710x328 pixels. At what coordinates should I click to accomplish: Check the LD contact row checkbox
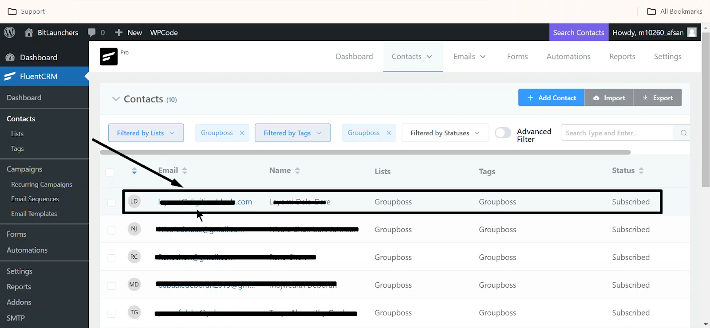pyautogui.click(x=111, y=203)
